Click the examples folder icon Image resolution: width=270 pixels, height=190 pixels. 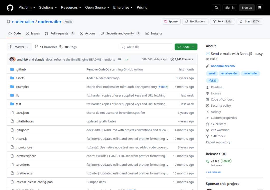(12, 87)
